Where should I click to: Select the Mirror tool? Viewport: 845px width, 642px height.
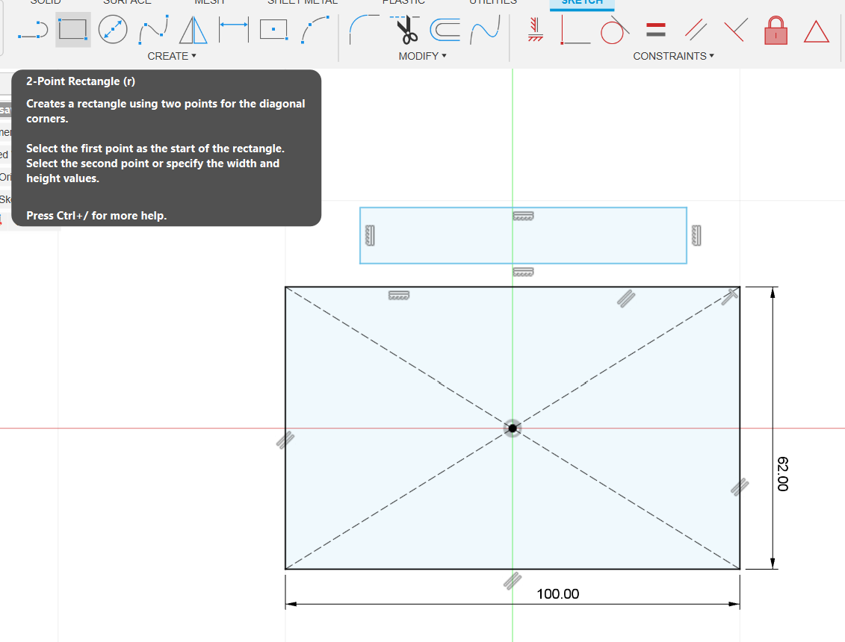(x=191, y=30)
